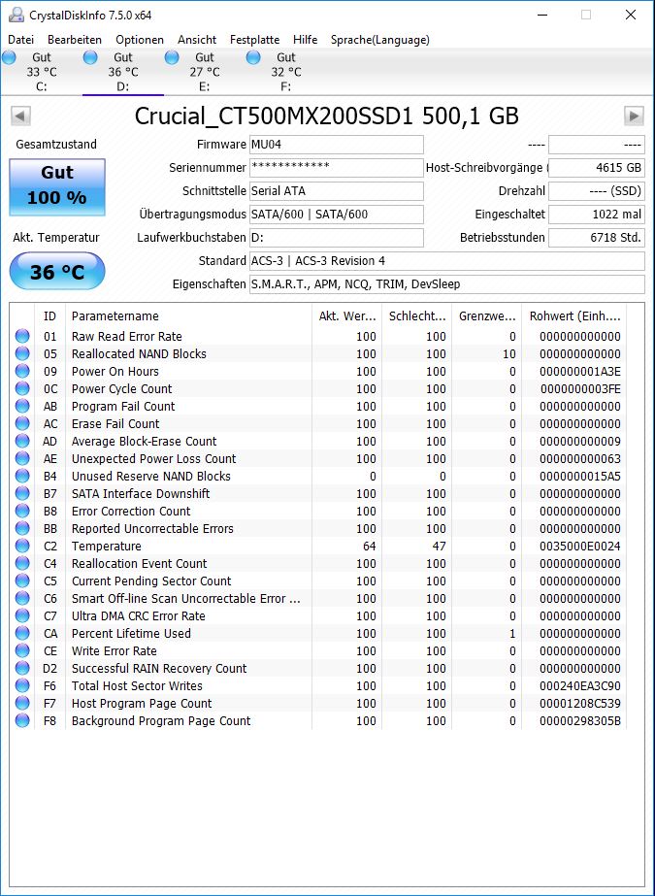Viewport: 655px width, 896px height.
Task: Click status orb for Total Host Sector Writes
Action: coord(22,685)
